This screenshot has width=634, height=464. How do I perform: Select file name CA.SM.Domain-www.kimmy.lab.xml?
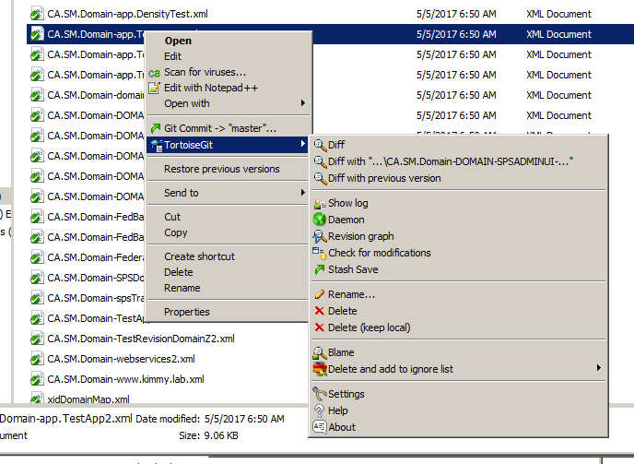[125, 379]
